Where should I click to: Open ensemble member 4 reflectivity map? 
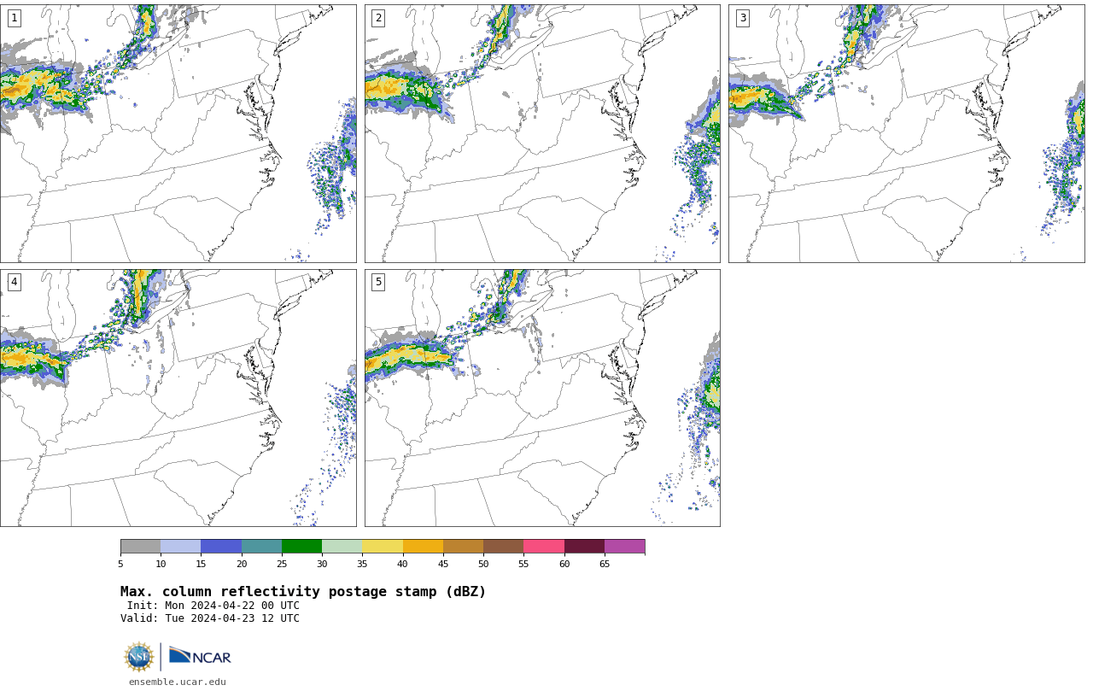(178, 398)
